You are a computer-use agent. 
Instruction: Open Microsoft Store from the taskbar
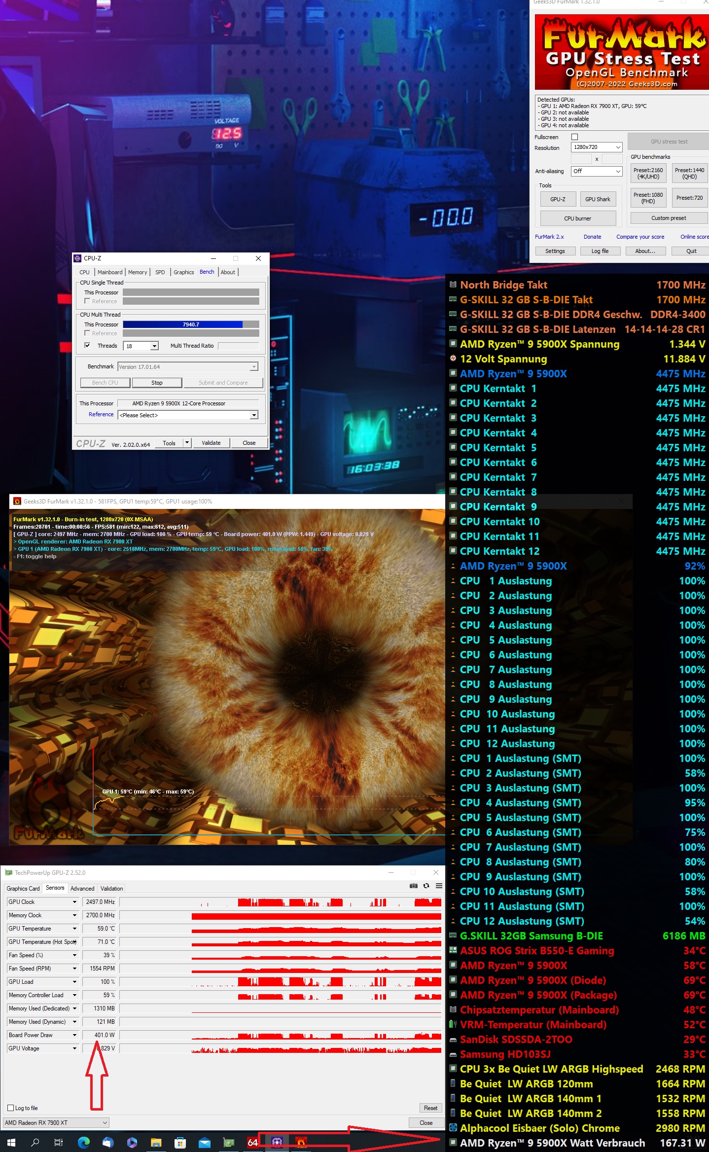[180, 1142]
